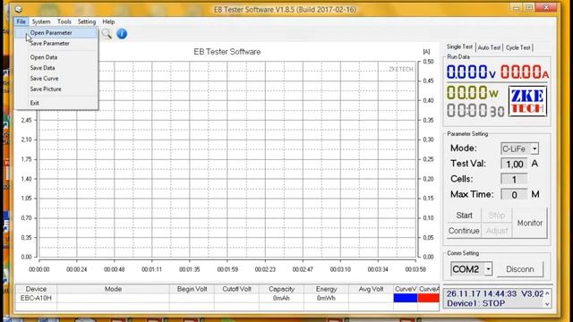Open the File menu
The height and width of the screenshot is (322, 573).
tap(21, 21)
